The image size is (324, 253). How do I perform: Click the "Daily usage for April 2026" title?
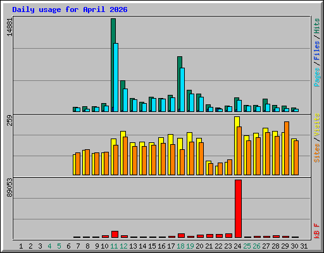click(70, 9)
